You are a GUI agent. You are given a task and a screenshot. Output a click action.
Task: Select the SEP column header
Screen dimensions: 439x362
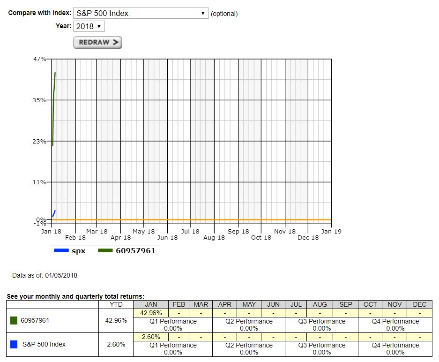coord(345,305)
